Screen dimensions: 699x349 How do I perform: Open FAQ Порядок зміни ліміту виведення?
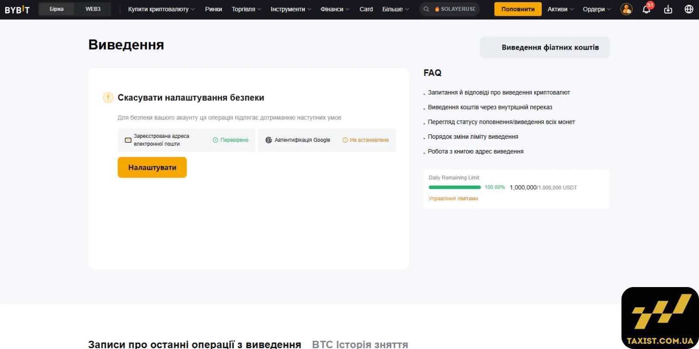coord(473,137)
